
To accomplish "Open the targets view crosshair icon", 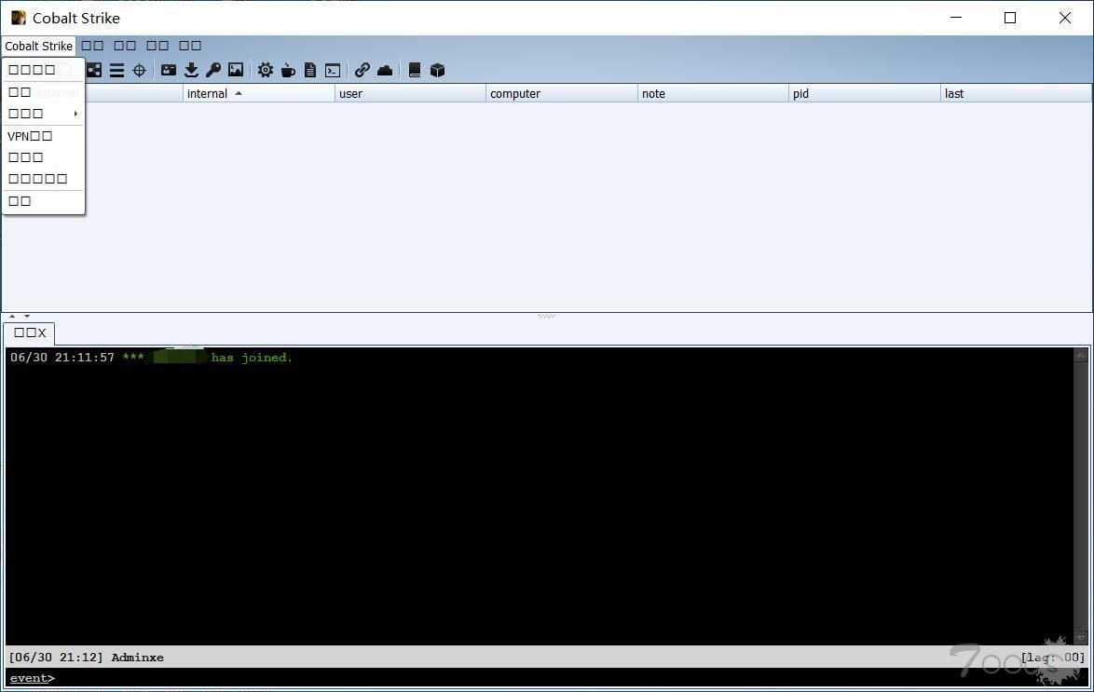I will [x=139, y=71].
